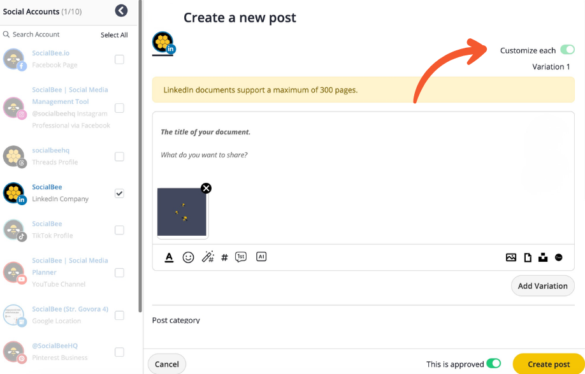Check the SocialBee.io Facebook Page checkbox
585x374 pixels.
click(119, 59)
